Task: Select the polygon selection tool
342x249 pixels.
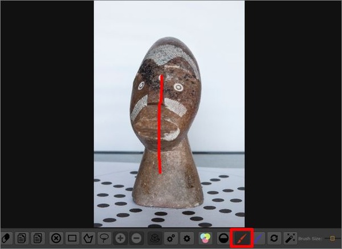Action: point(88,238)
